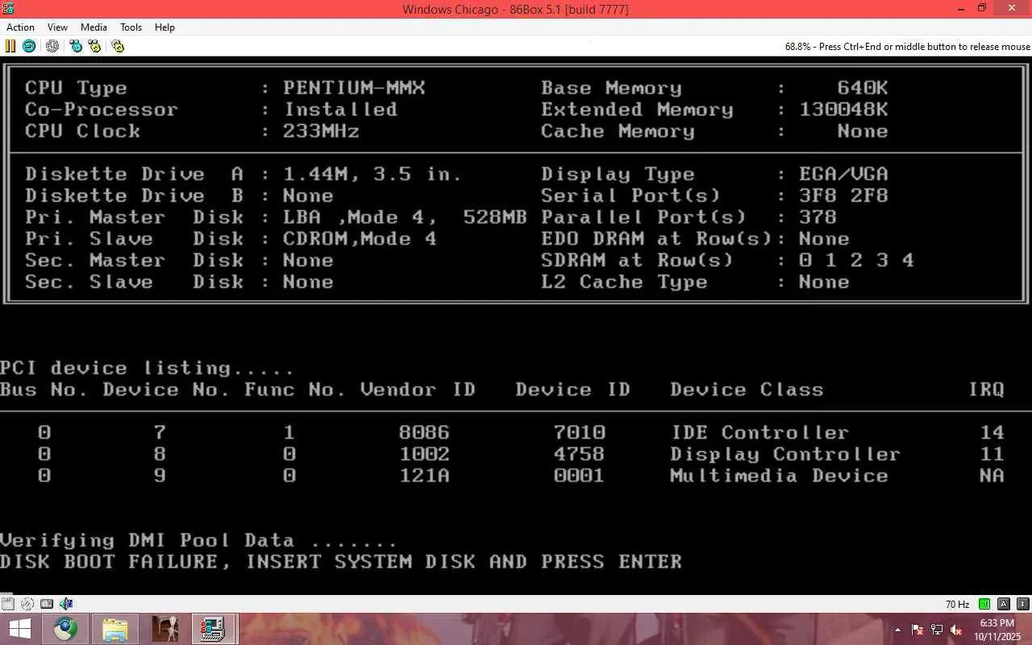This screenshot has width=1032, height=645.
Task: Toggle the Scroll Lock indicator
Action: click(x=1023, y=604)
